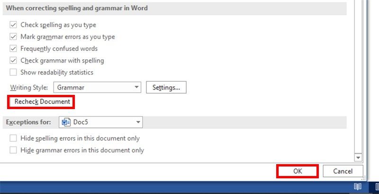Click the Word document icon beside Doc5
The image size is (379, 194).
[x=66, y=122]
